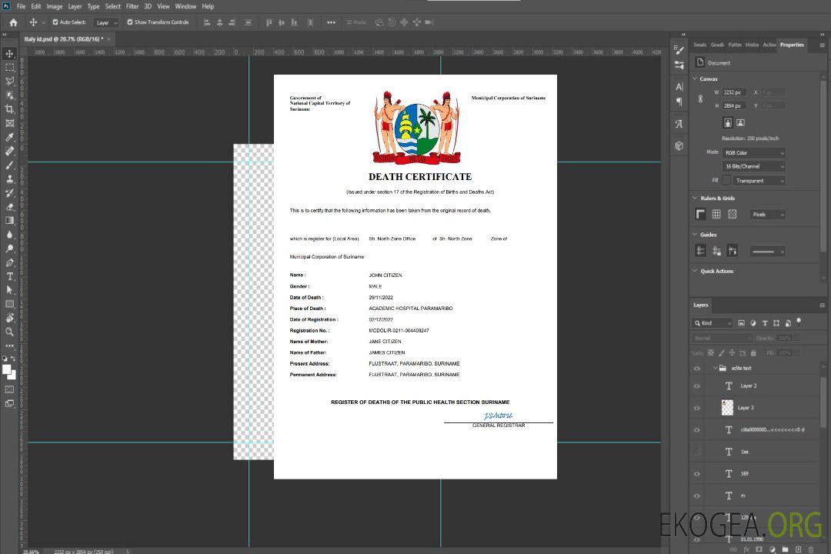The height and width of the screenshot is (554, 831).
Task: Select the Eraser tool
Action: click(9, 207)
